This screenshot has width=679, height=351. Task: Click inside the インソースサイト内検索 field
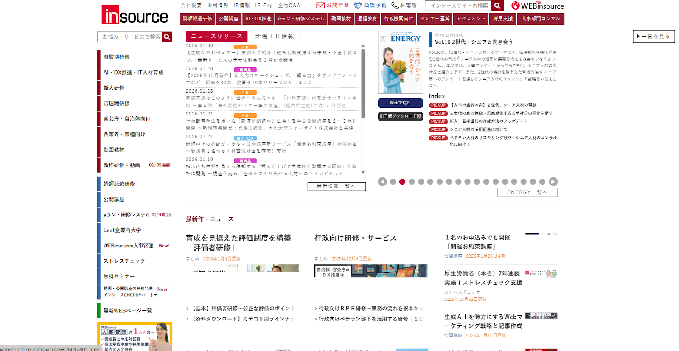point(458,6)
